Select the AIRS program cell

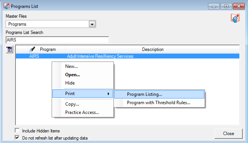34,56
